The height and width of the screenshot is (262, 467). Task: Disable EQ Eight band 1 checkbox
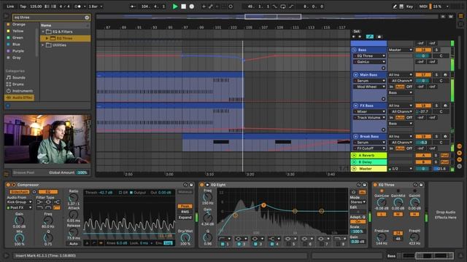click(x=223, y=244)
